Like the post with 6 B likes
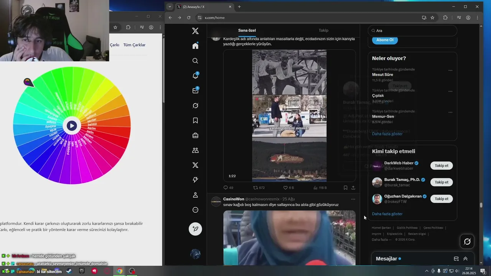Screen dimensions: 491x276 click(x=288, y=187)
